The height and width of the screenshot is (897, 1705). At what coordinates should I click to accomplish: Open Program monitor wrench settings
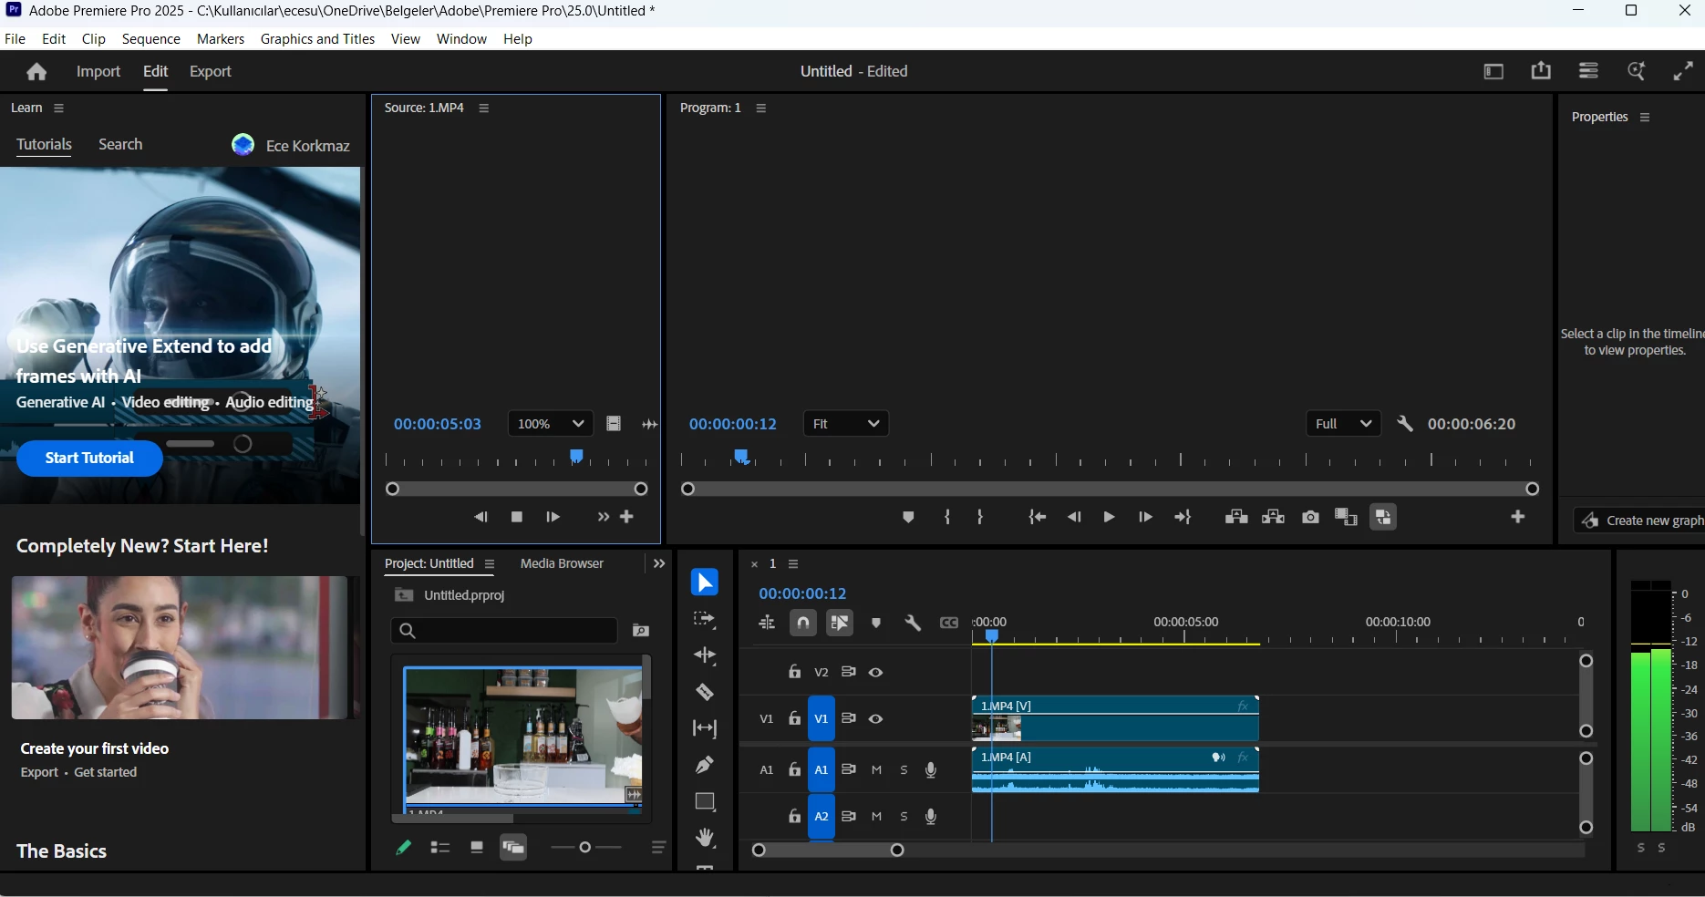coord(1405,424)
